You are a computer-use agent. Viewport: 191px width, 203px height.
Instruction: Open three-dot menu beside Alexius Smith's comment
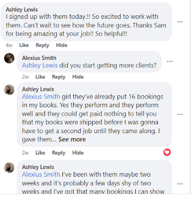[170, 61]
